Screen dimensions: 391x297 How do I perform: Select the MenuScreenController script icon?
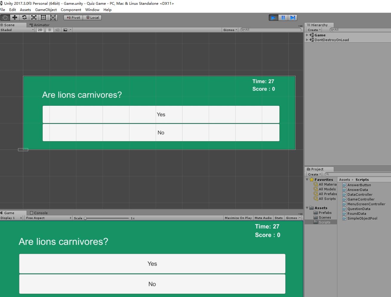point(344,204)
